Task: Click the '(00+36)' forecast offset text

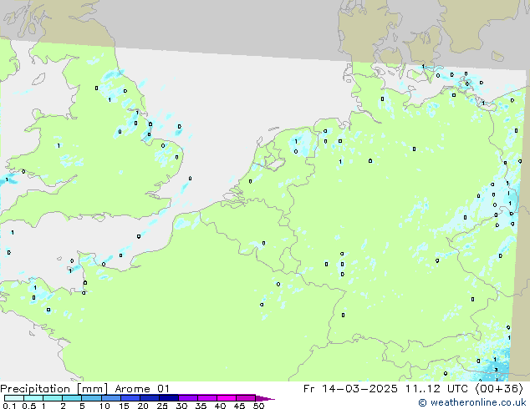Action: (x=499, y=389)
